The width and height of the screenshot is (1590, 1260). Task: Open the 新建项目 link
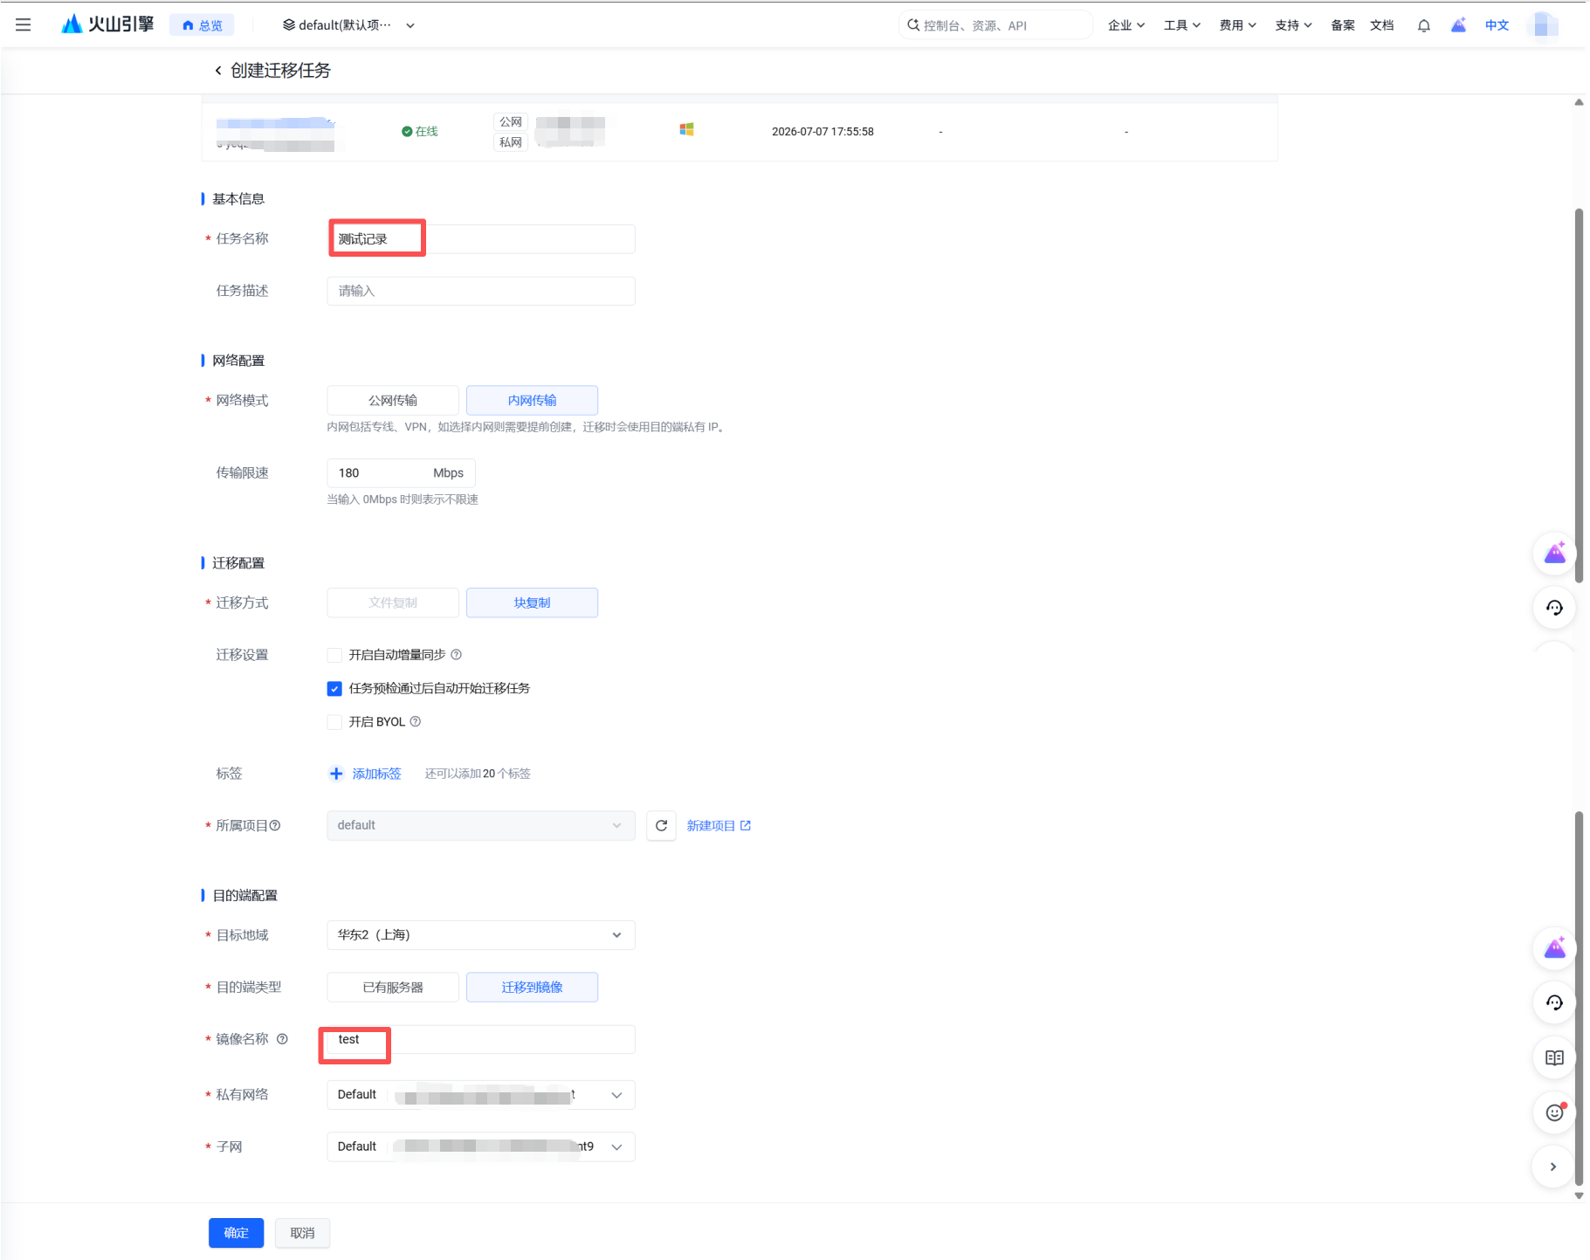719,826
